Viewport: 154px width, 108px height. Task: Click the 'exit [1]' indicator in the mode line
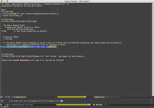(x=110, y=97)
